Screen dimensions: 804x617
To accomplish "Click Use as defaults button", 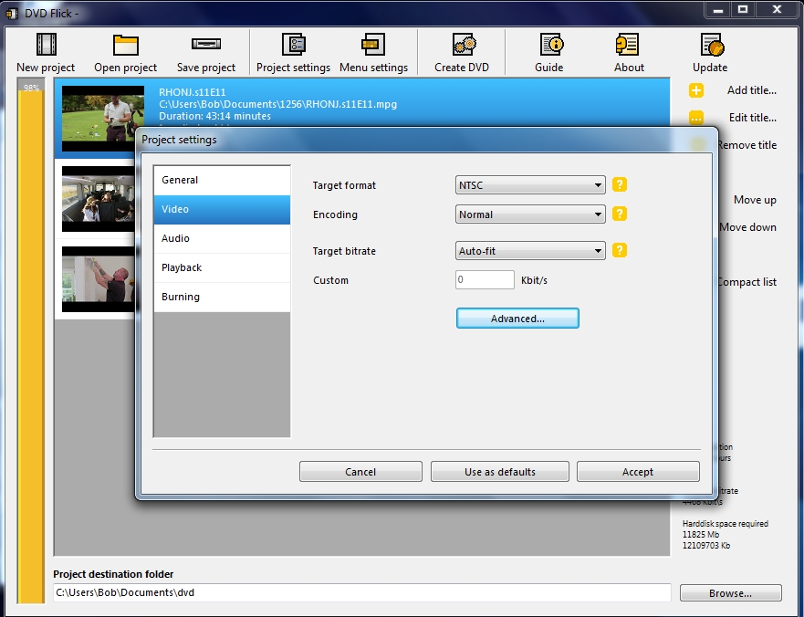I will pyautogui.click(x=500, y=471).
